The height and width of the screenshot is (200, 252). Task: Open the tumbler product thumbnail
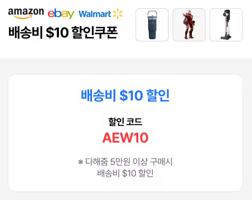pyautogui.click(x=152, y=25)
